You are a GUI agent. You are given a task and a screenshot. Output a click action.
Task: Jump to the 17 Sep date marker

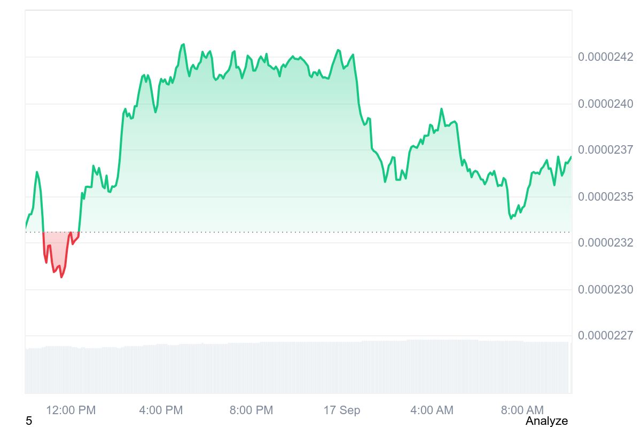pyautogui.click(x=342, y=410)
